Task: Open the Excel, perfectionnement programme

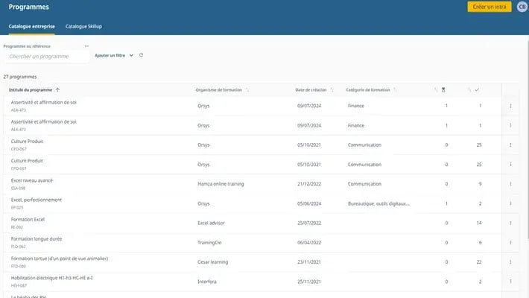Action: coord(37,200)
